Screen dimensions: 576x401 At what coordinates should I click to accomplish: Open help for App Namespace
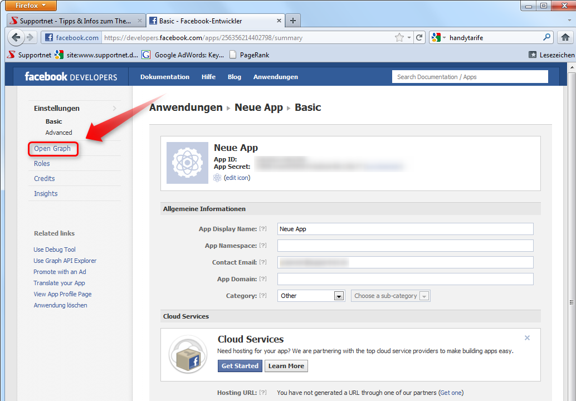tap(262, 245)
